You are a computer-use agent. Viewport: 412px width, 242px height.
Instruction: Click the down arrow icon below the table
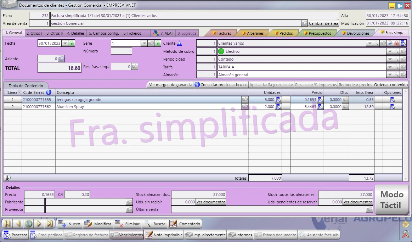(x=7, y=178)
